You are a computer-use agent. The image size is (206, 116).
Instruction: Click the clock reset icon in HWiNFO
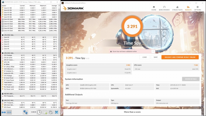click(x=39, y=112)
